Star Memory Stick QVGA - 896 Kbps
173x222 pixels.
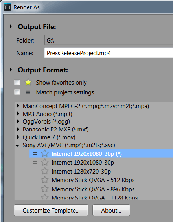click(x=45, y=189)
